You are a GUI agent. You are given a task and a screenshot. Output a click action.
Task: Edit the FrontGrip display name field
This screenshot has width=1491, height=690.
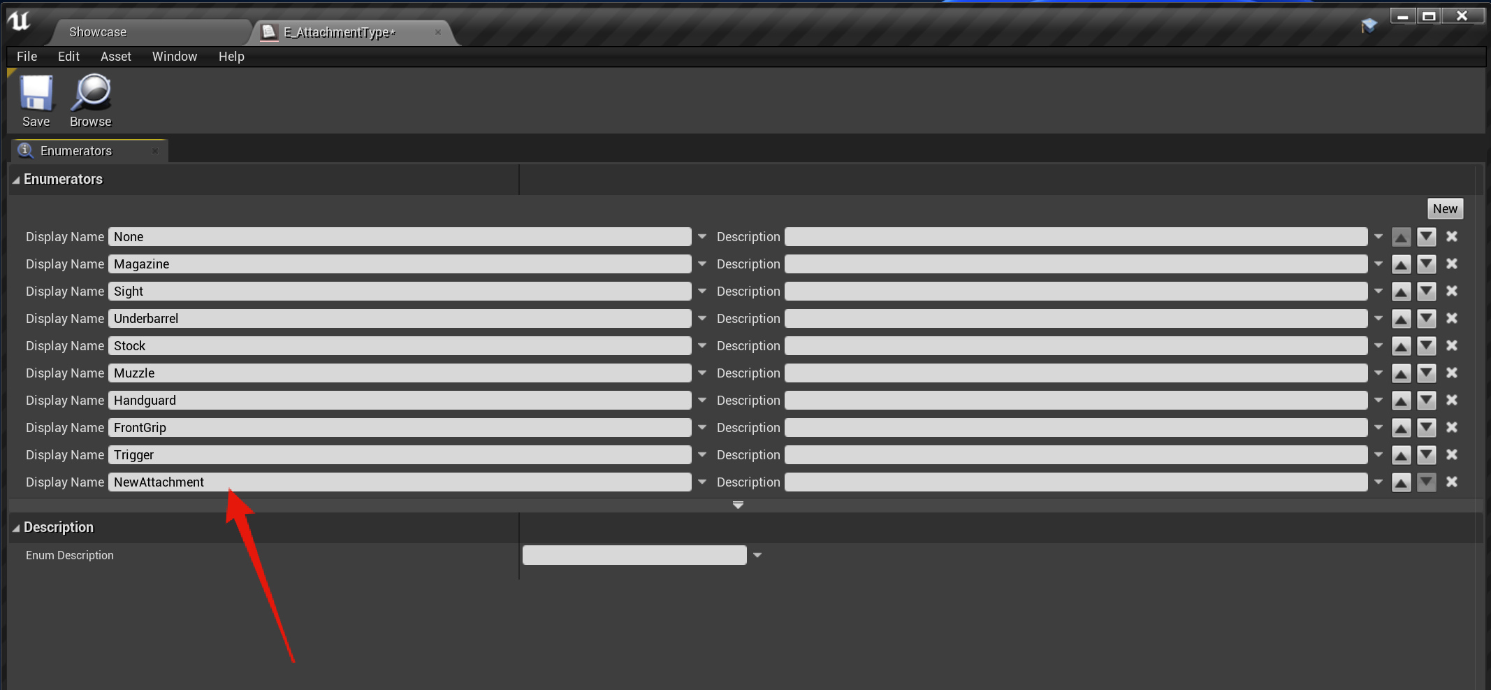(400, 428)
